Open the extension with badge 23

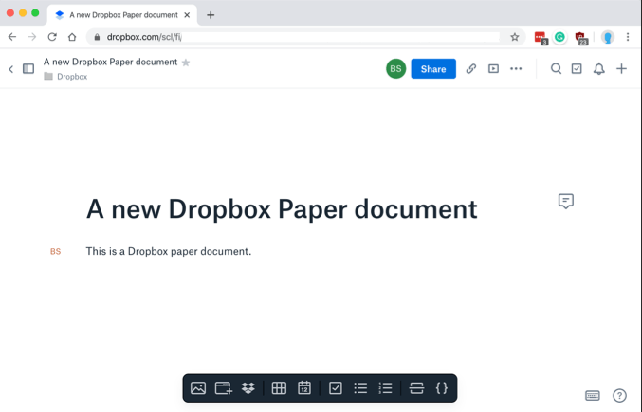581,38
